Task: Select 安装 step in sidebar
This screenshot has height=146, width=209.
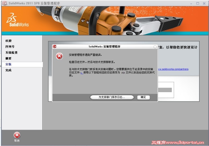Action: 22,65
